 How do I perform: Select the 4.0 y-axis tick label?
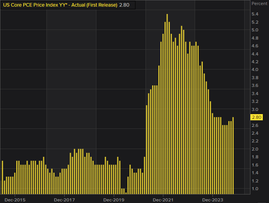coord(255,70)
